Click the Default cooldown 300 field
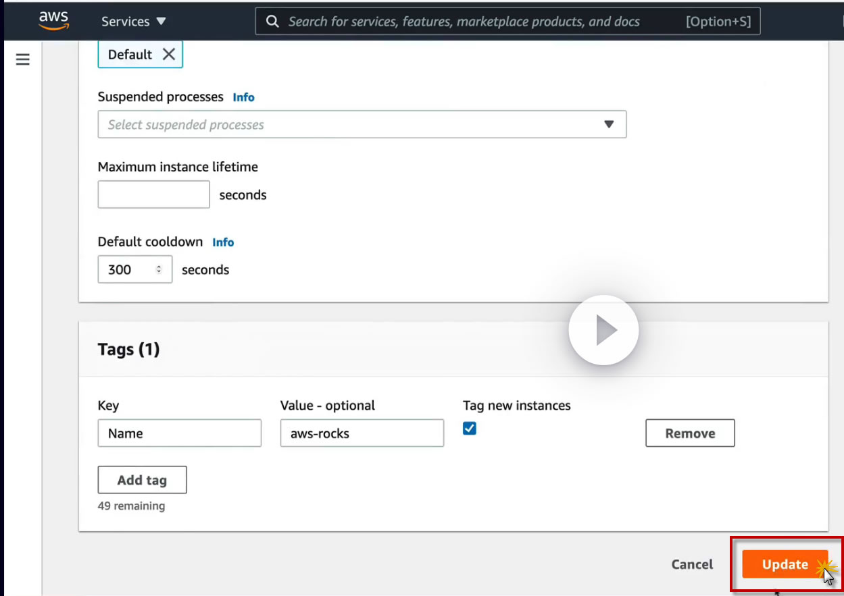 [127, 269]
